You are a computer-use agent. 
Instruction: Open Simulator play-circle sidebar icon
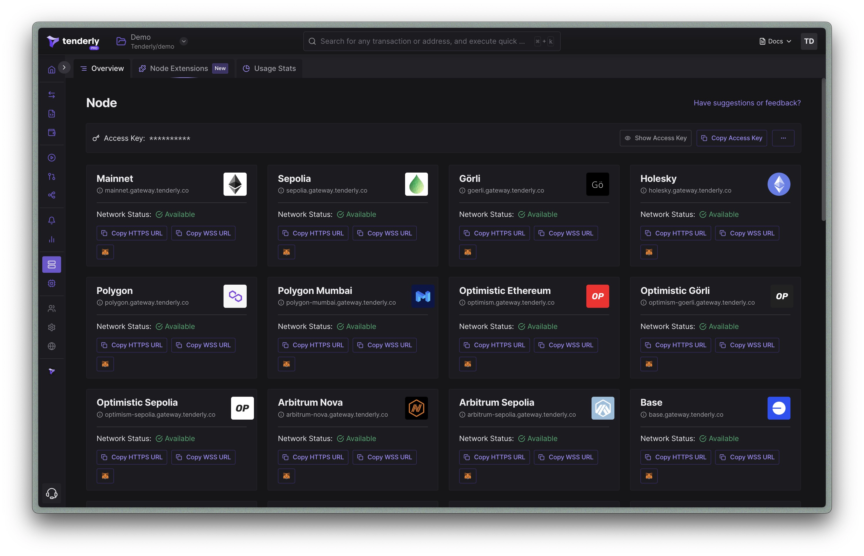click(x=52, y=158)
